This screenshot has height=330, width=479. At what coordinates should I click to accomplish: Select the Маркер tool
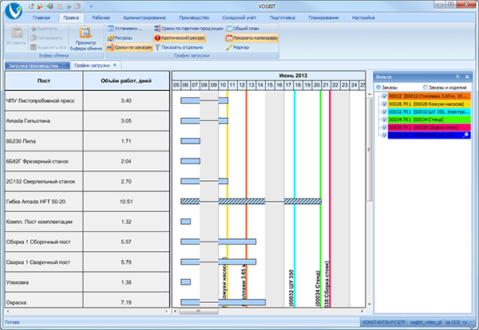click(238, 47)
